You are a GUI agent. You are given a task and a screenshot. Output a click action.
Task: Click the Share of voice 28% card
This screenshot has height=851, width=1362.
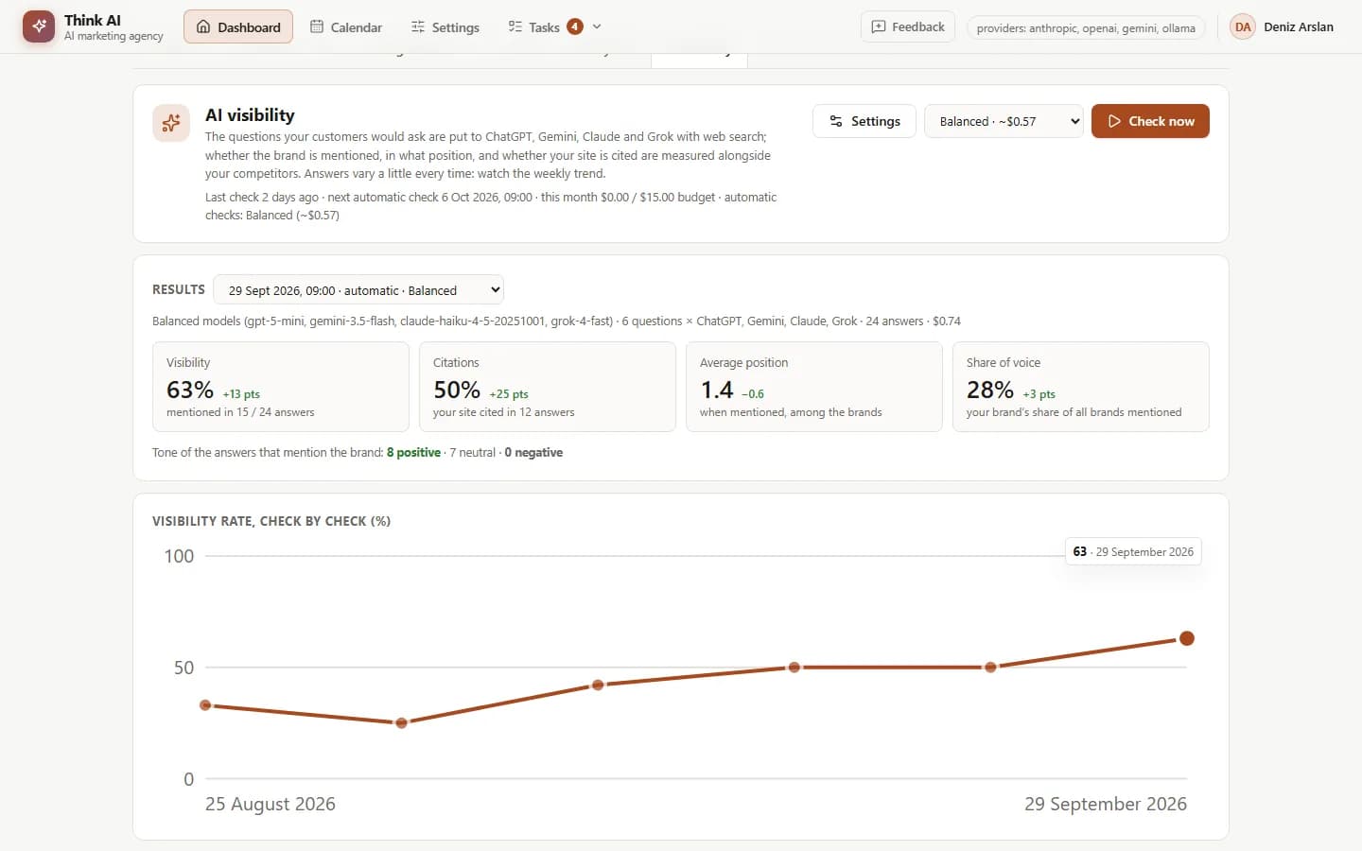[x=1081, y=387]
